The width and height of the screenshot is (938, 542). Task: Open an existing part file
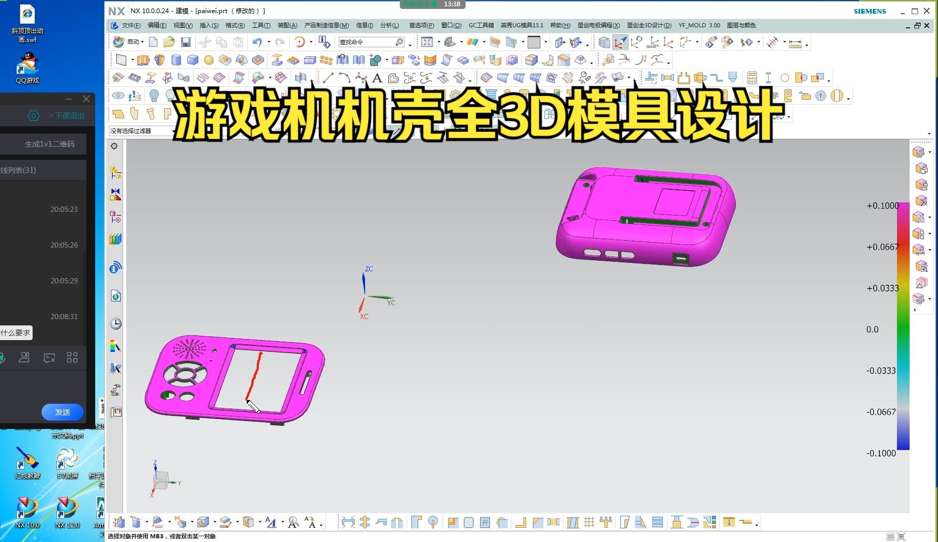pos(169,42)
